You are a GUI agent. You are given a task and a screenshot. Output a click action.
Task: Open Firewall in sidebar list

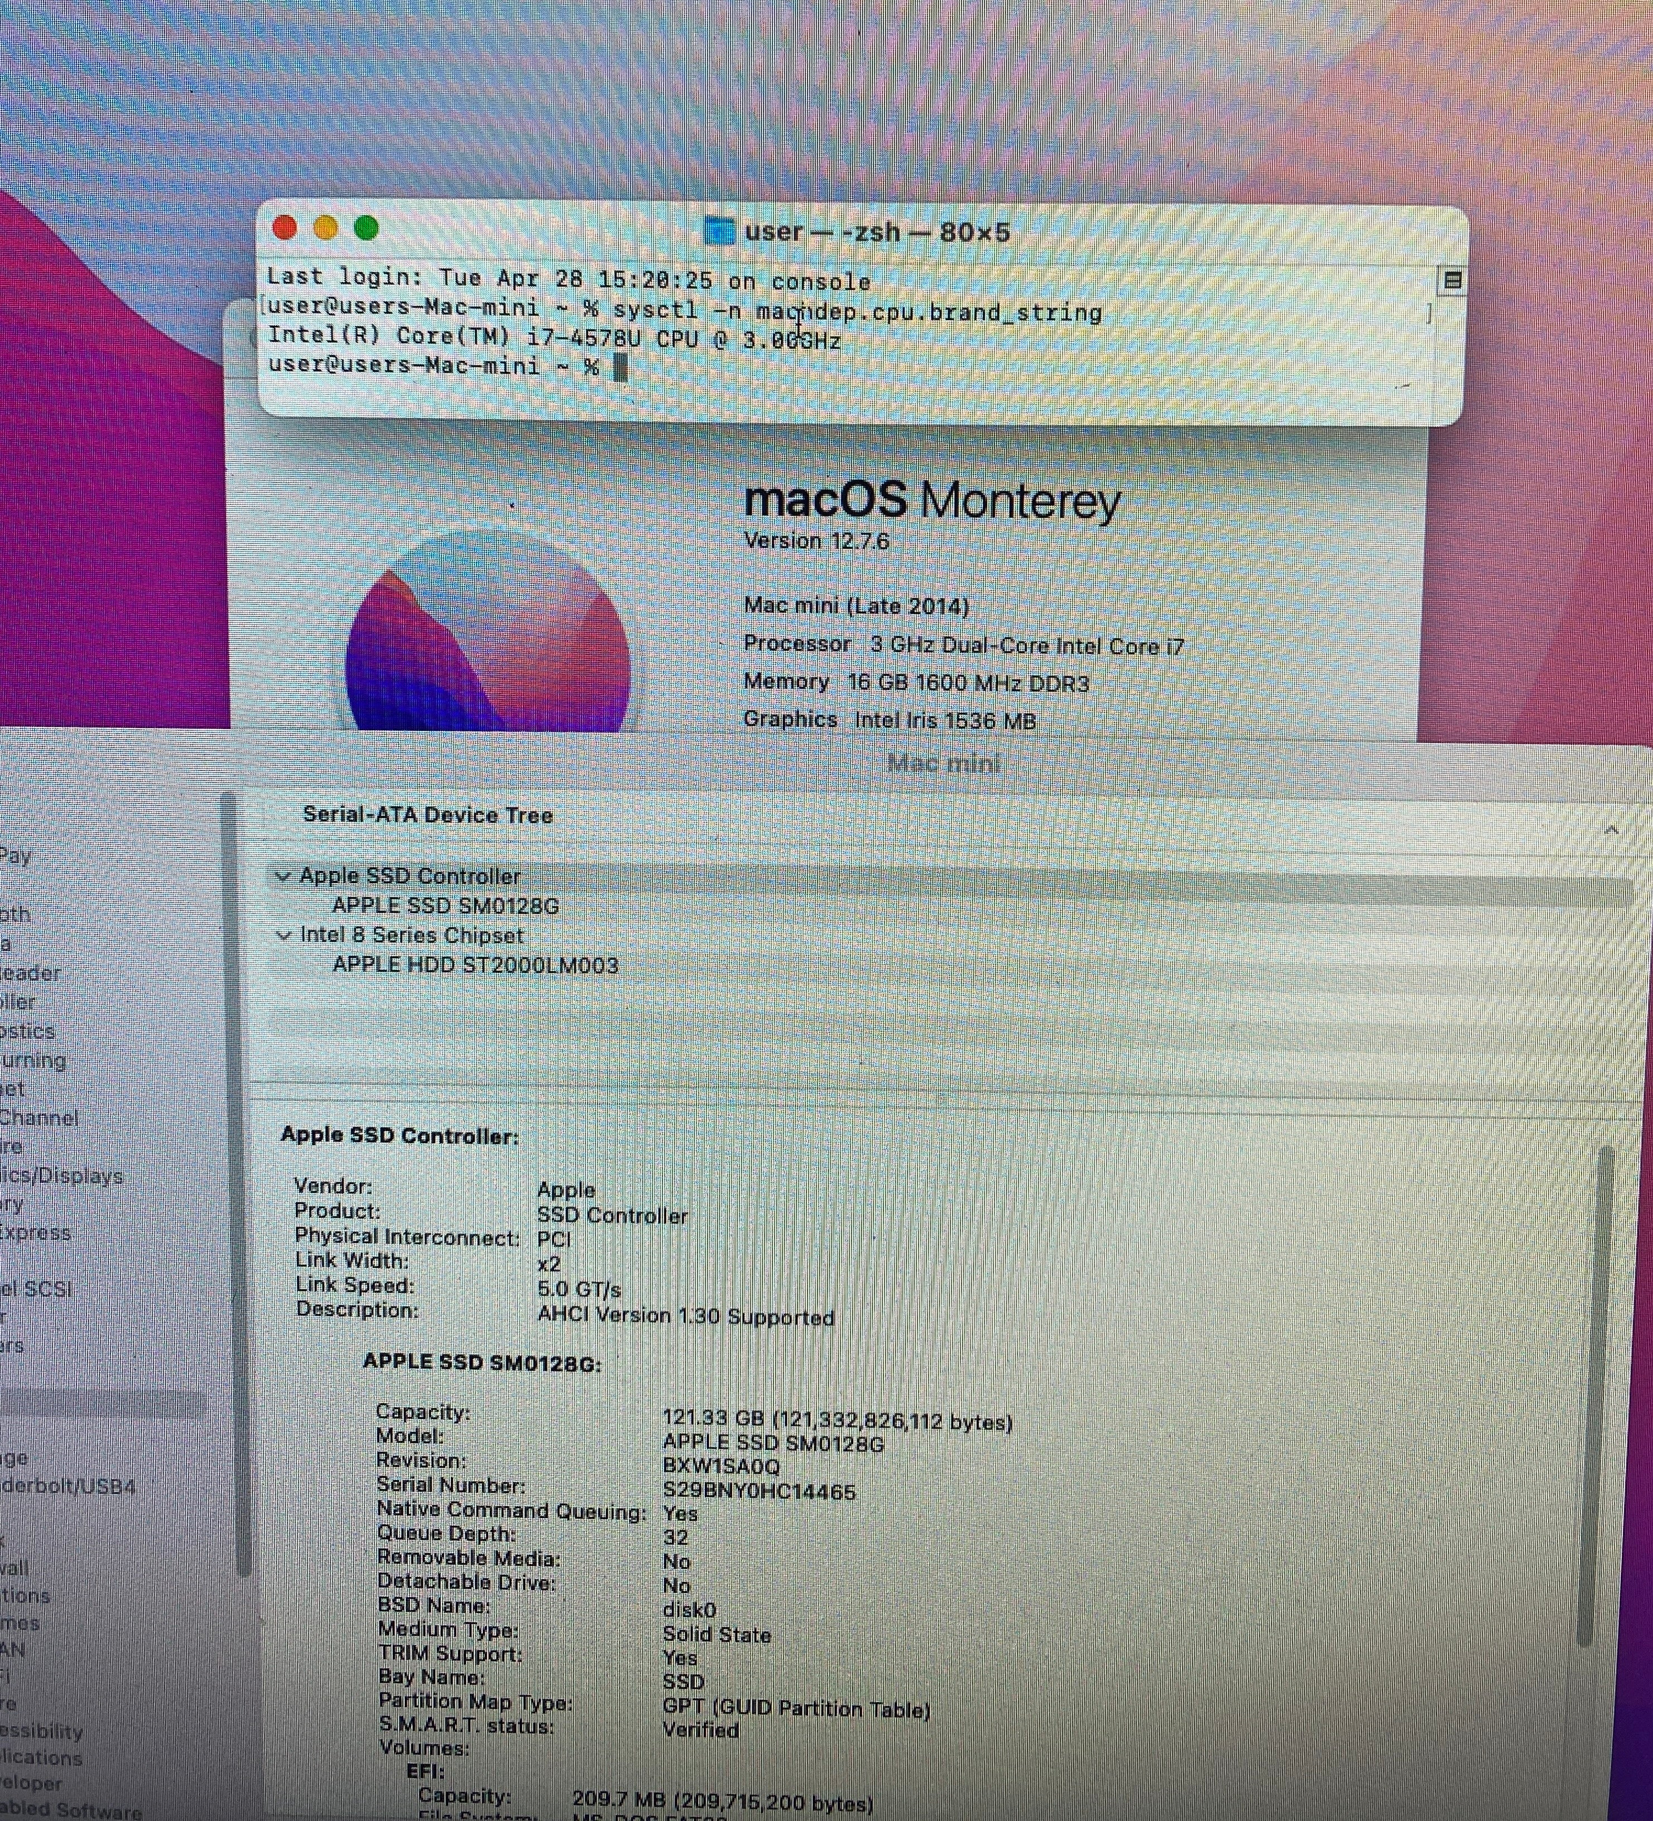click(15, 1567)
